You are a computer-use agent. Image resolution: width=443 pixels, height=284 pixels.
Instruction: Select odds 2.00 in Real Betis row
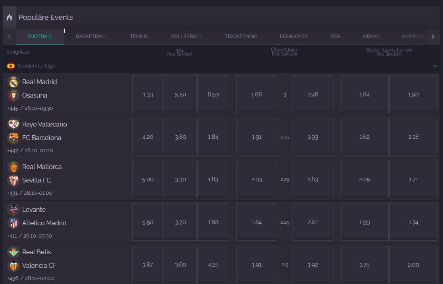413,265
